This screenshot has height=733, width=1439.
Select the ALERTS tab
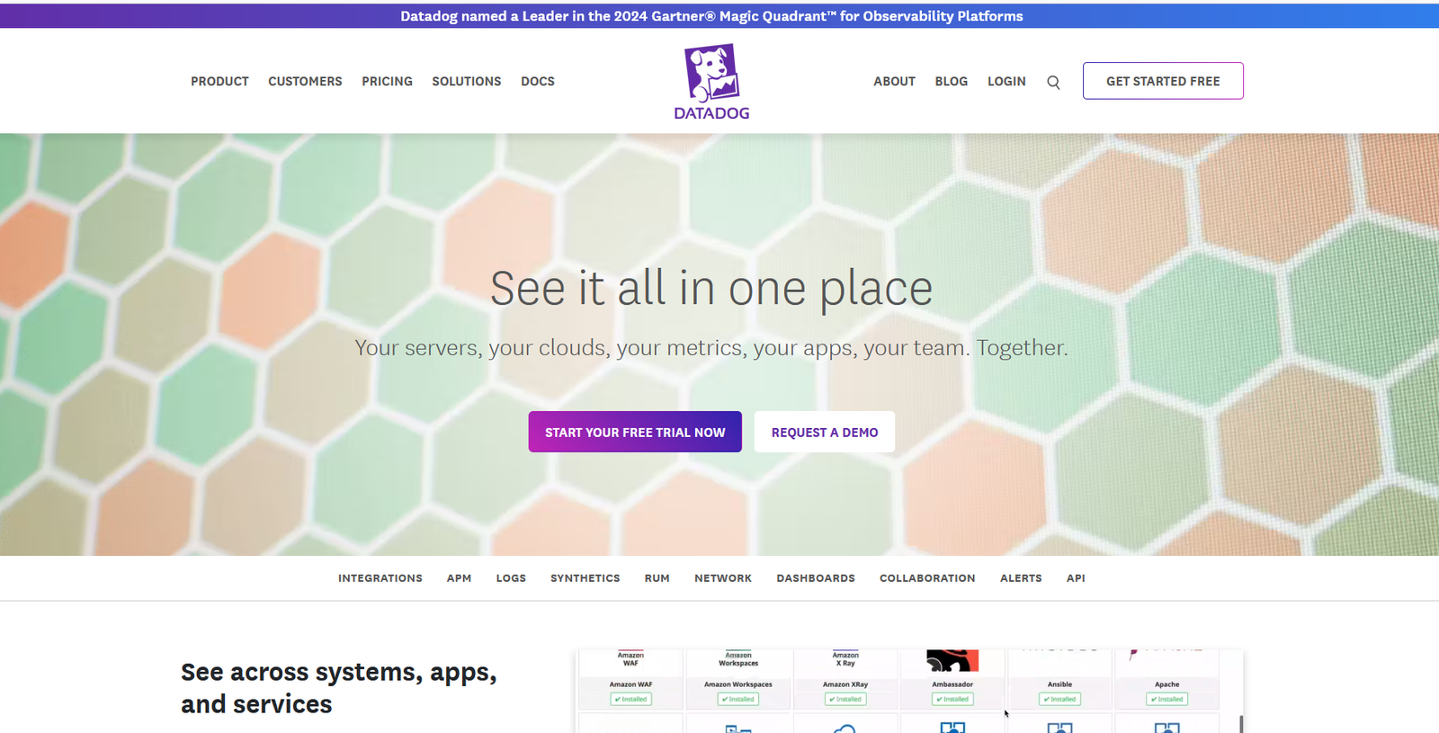(x=1021, y=578)
